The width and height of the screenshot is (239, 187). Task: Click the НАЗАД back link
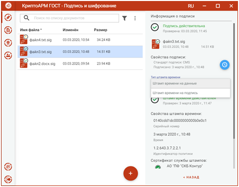191,177
